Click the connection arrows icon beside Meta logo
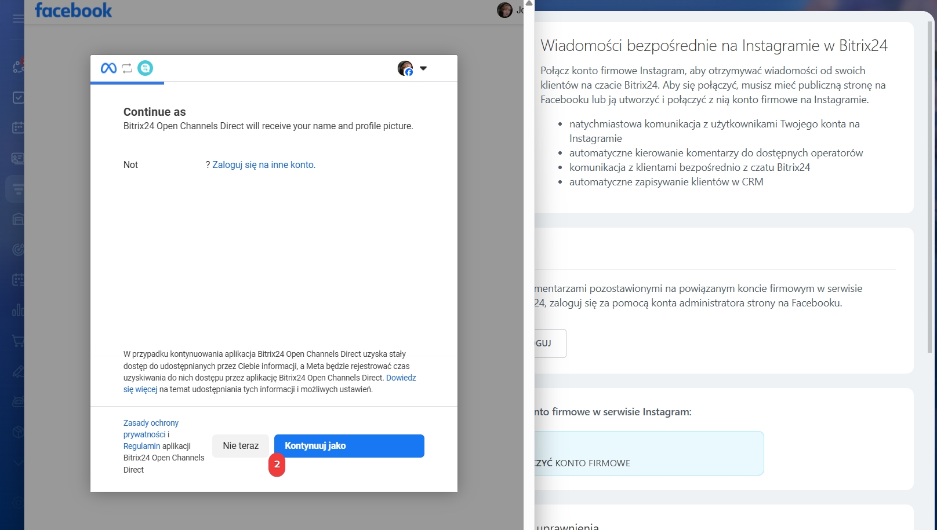 [x=127, y=68]
